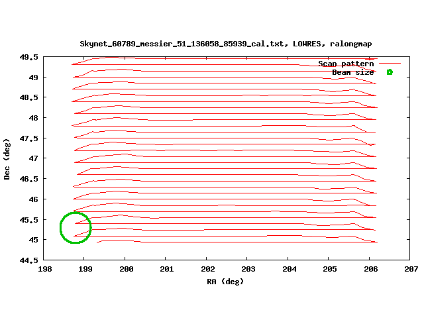Click the y-axis tick label 46
424x318 pixels.
[34, 199]
